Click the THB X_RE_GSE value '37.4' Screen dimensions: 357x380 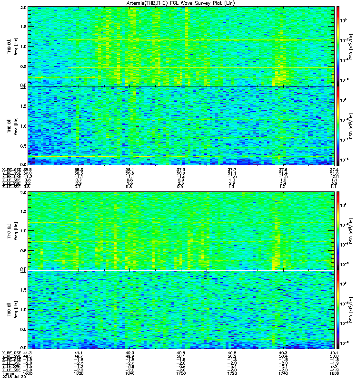point(335,170)
